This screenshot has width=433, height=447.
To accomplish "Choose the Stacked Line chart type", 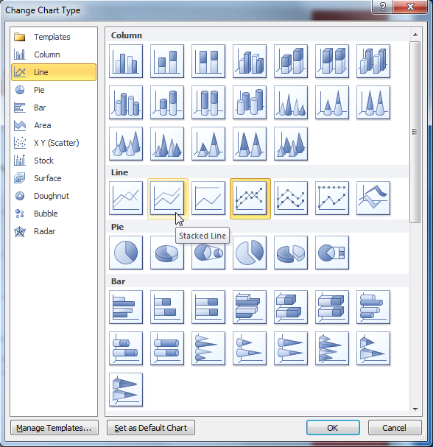I will tap(167, 198).
